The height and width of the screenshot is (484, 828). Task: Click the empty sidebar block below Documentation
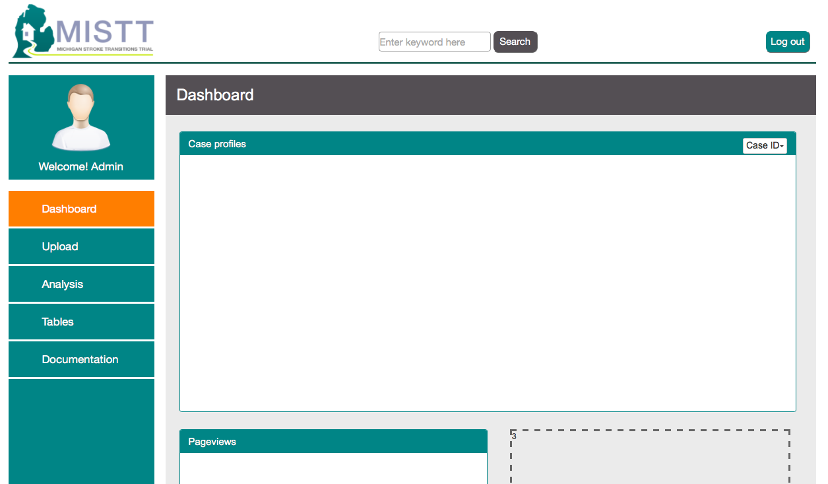(81, 431)
